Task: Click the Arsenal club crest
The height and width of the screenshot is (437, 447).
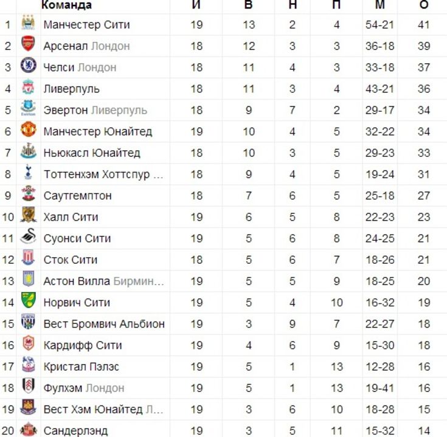Action: [x=28, y=44]
